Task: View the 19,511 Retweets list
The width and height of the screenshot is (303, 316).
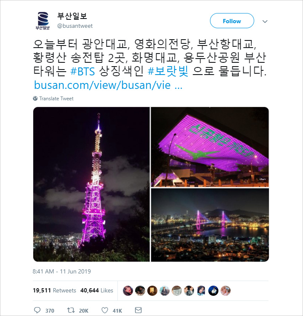Action: (54, 290)
